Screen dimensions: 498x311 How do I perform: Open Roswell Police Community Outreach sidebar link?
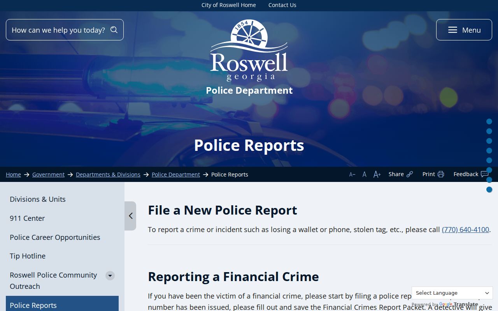(x=53, y=280)
